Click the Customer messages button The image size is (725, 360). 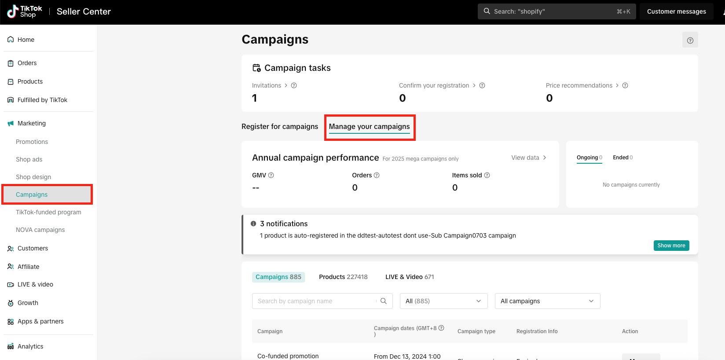[x=676, y=11]
